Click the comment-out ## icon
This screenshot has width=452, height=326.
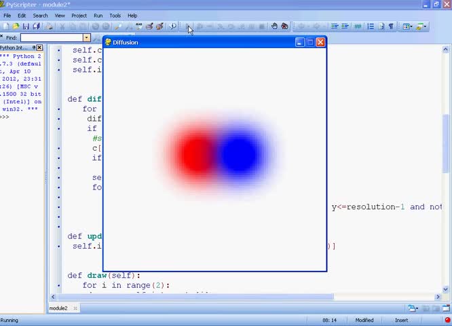click(x=358, y=26)
